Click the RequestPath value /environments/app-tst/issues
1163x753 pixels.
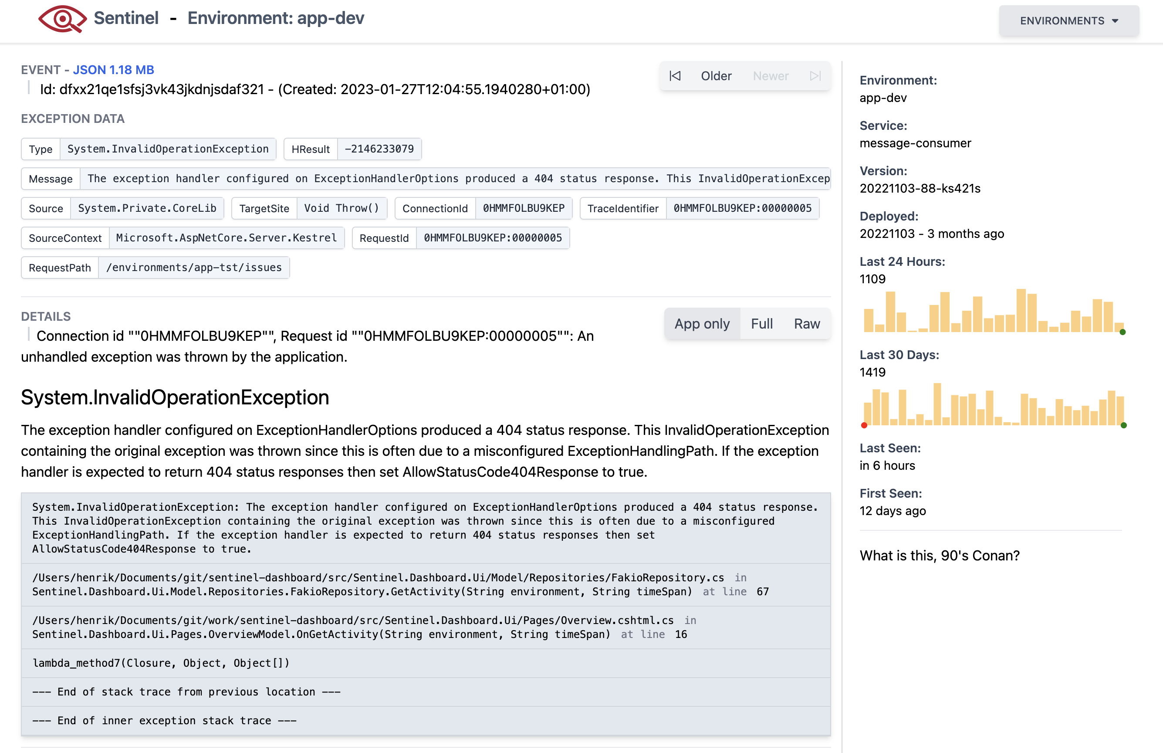[x=193, y=268]
